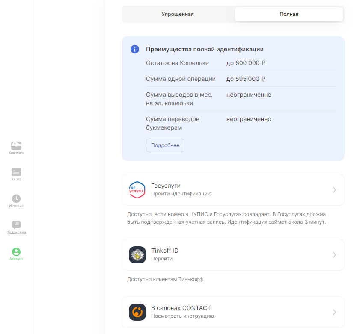Screen dimensions: 354x334
Task: Click the Доступно клиентам Тинькофф note
Action: click(166, 279)
